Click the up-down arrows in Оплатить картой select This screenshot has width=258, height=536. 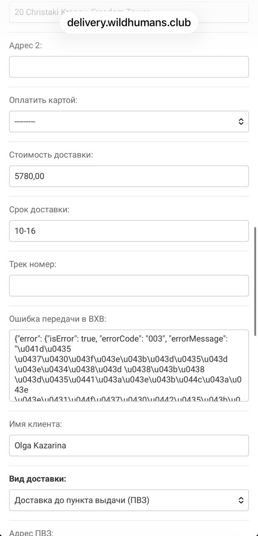[x=241, y=121]
